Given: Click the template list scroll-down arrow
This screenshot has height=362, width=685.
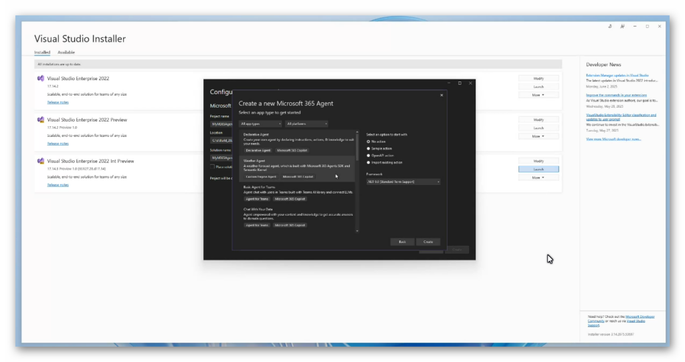Looking at the screenshot, I should (x=357, y=230).
